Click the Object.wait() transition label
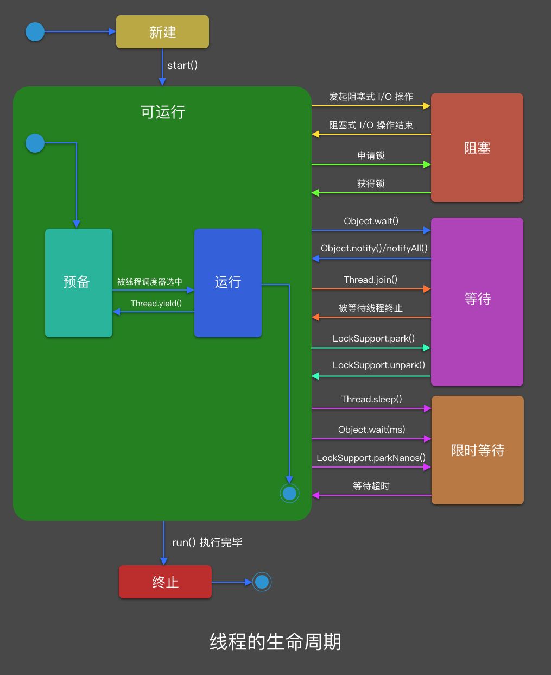This screenshot has height=675, width=551. [371, 221]
